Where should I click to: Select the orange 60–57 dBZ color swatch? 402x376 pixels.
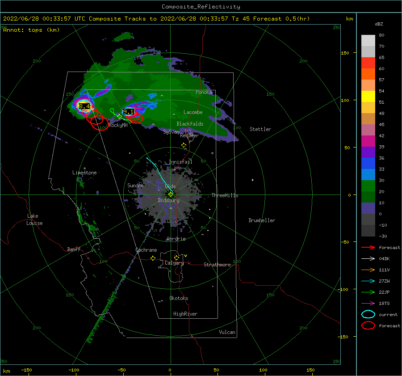[368, 74]
